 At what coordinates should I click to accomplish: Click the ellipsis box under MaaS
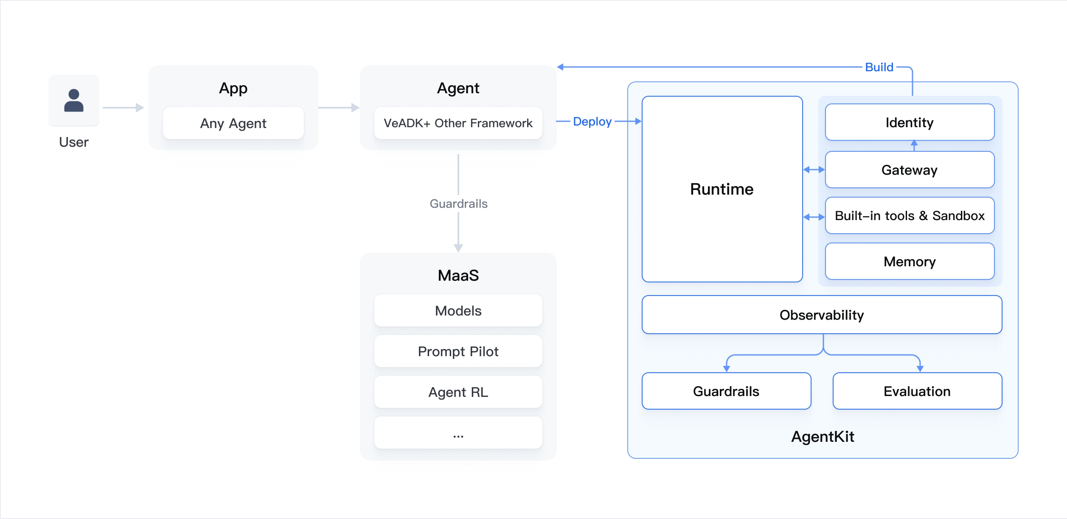point(458,433)
